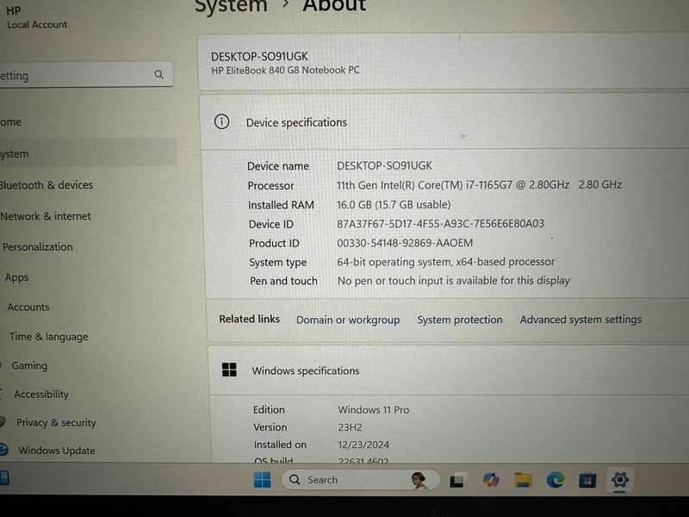Open Time & language settings
689x517 pixels.
pos(49,336)
